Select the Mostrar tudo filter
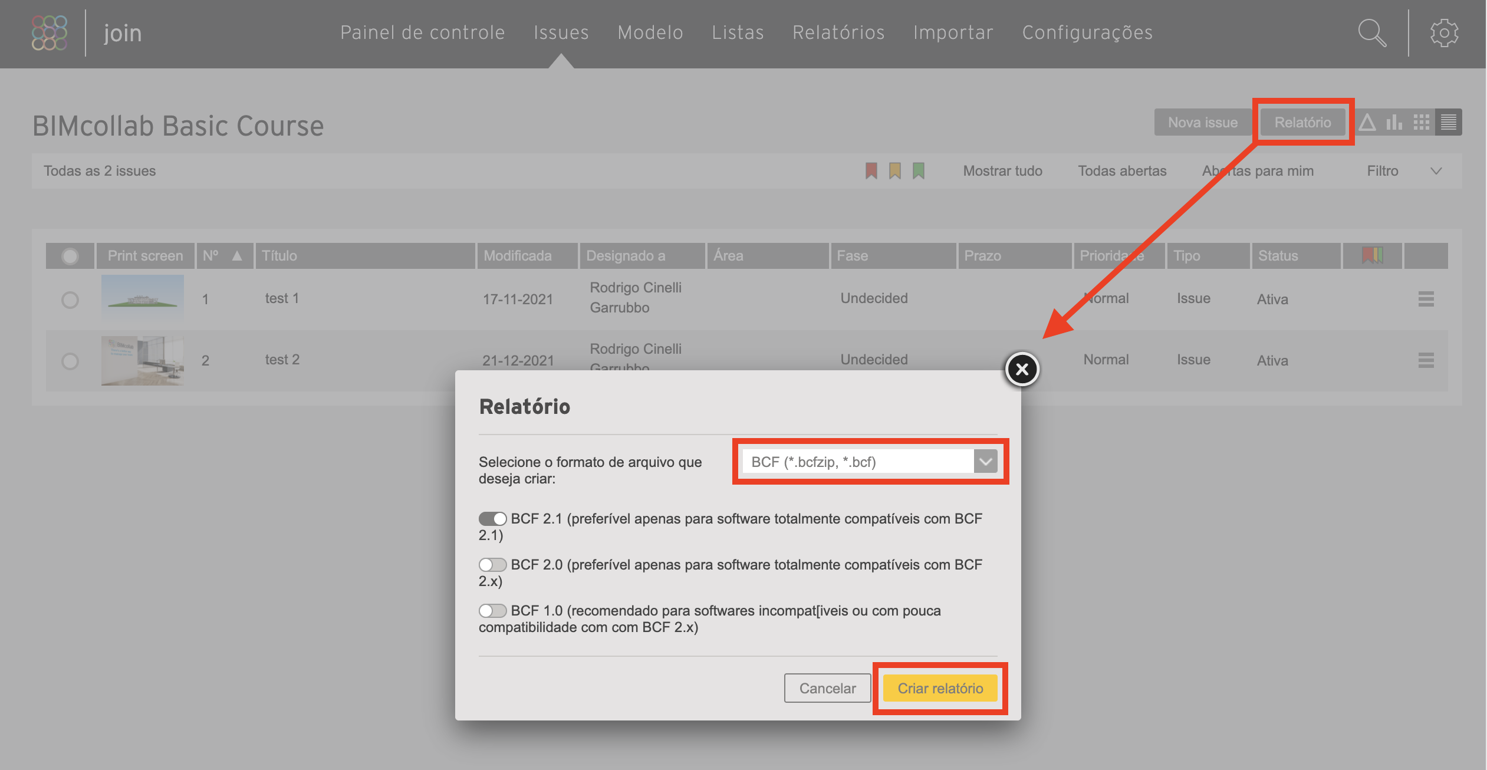 (1002, 171)
